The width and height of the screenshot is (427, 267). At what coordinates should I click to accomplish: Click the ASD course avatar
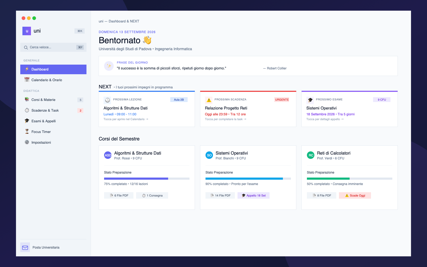point(108,155)
